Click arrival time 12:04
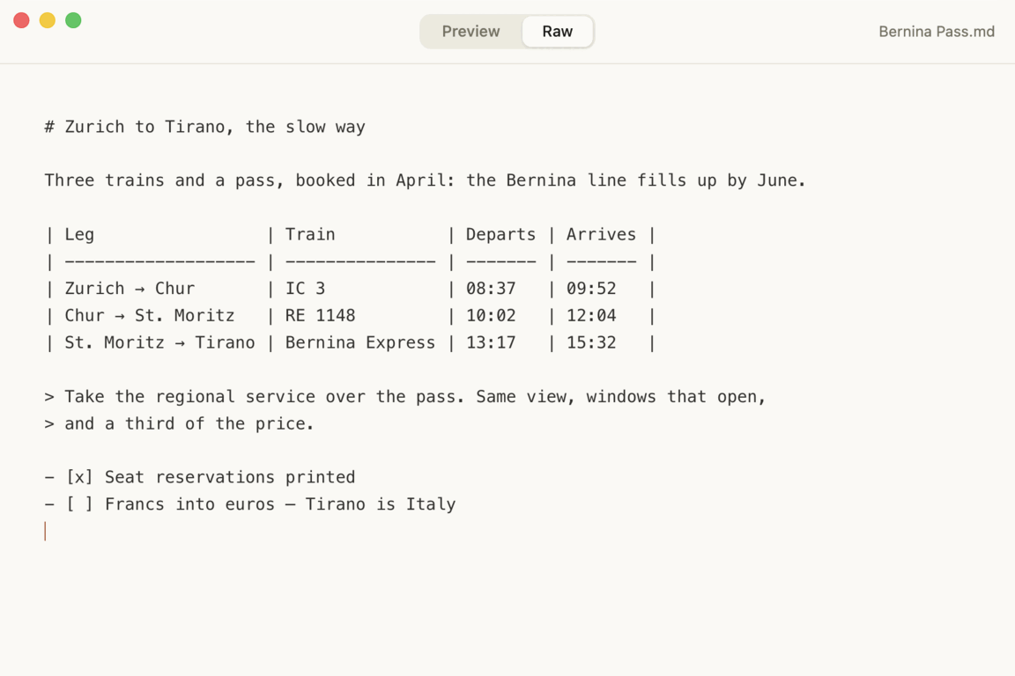1015x676 pixels. (x=591, y=316)
